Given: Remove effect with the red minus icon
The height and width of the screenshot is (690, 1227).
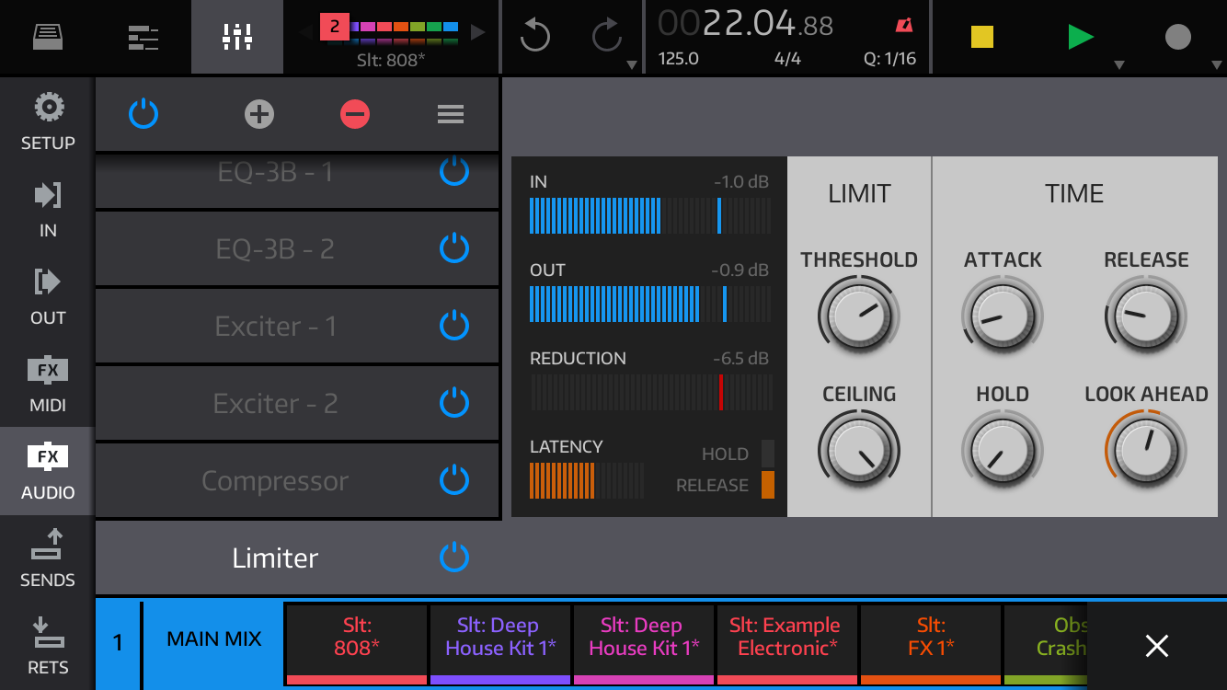Looking at the screenshot, I should coord(355,114).
